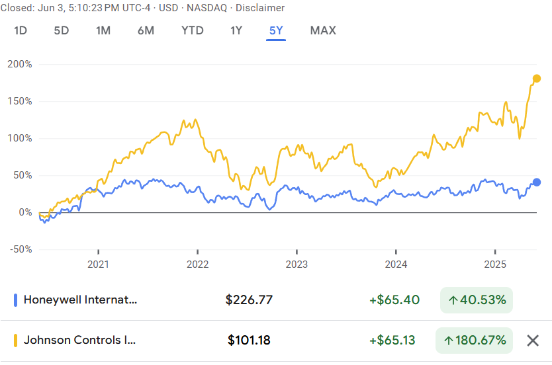Click Johnson Controls' 180.67% change badge
Screen dimensions: 552x365
coord(474,341)
